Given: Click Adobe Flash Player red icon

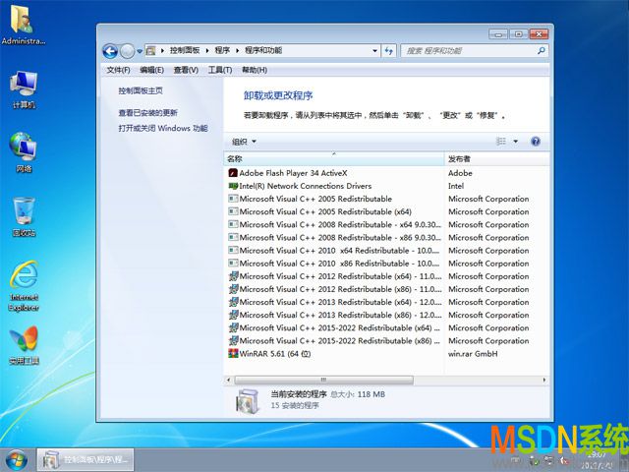Looking at the screenshot, I should [233, 173].
